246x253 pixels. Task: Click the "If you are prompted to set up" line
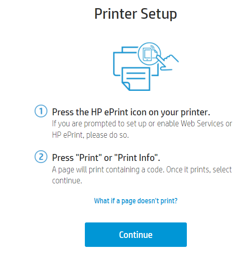click(142, 123)
